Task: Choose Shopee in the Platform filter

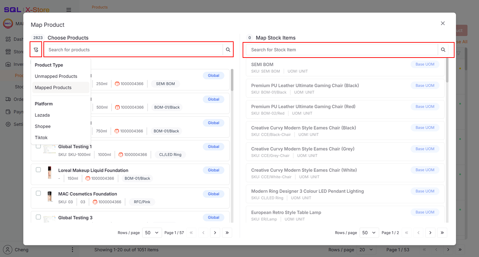Action: point(43,126)
